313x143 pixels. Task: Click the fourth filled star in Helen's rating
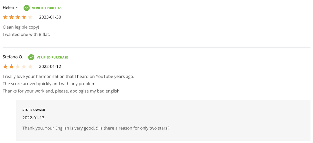pyautogui.click(x=24, y=17)
